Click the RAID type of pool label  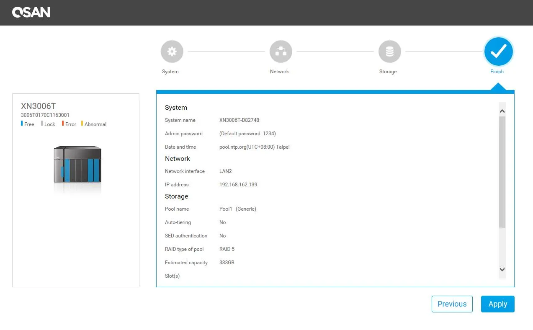coord(184,249)
